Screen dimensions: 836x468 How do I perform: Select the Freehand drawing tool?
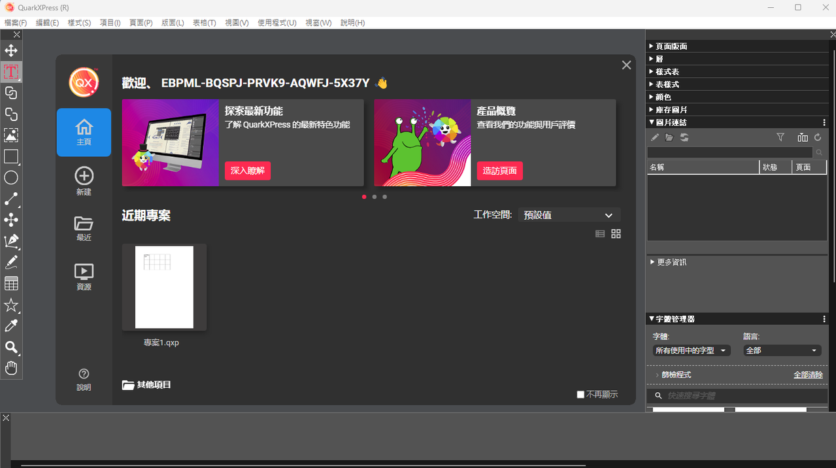pos(11,262)
